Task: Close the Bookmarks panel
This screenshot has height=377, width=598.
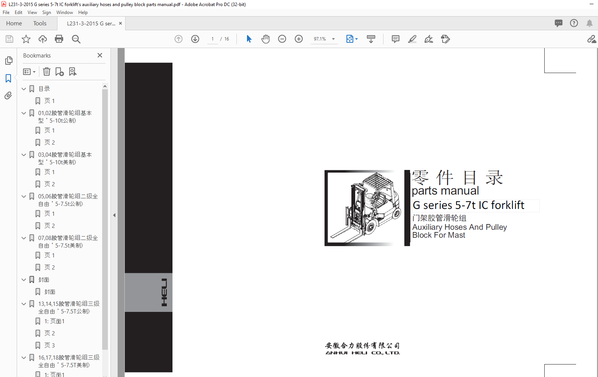Action: [100, 55]
